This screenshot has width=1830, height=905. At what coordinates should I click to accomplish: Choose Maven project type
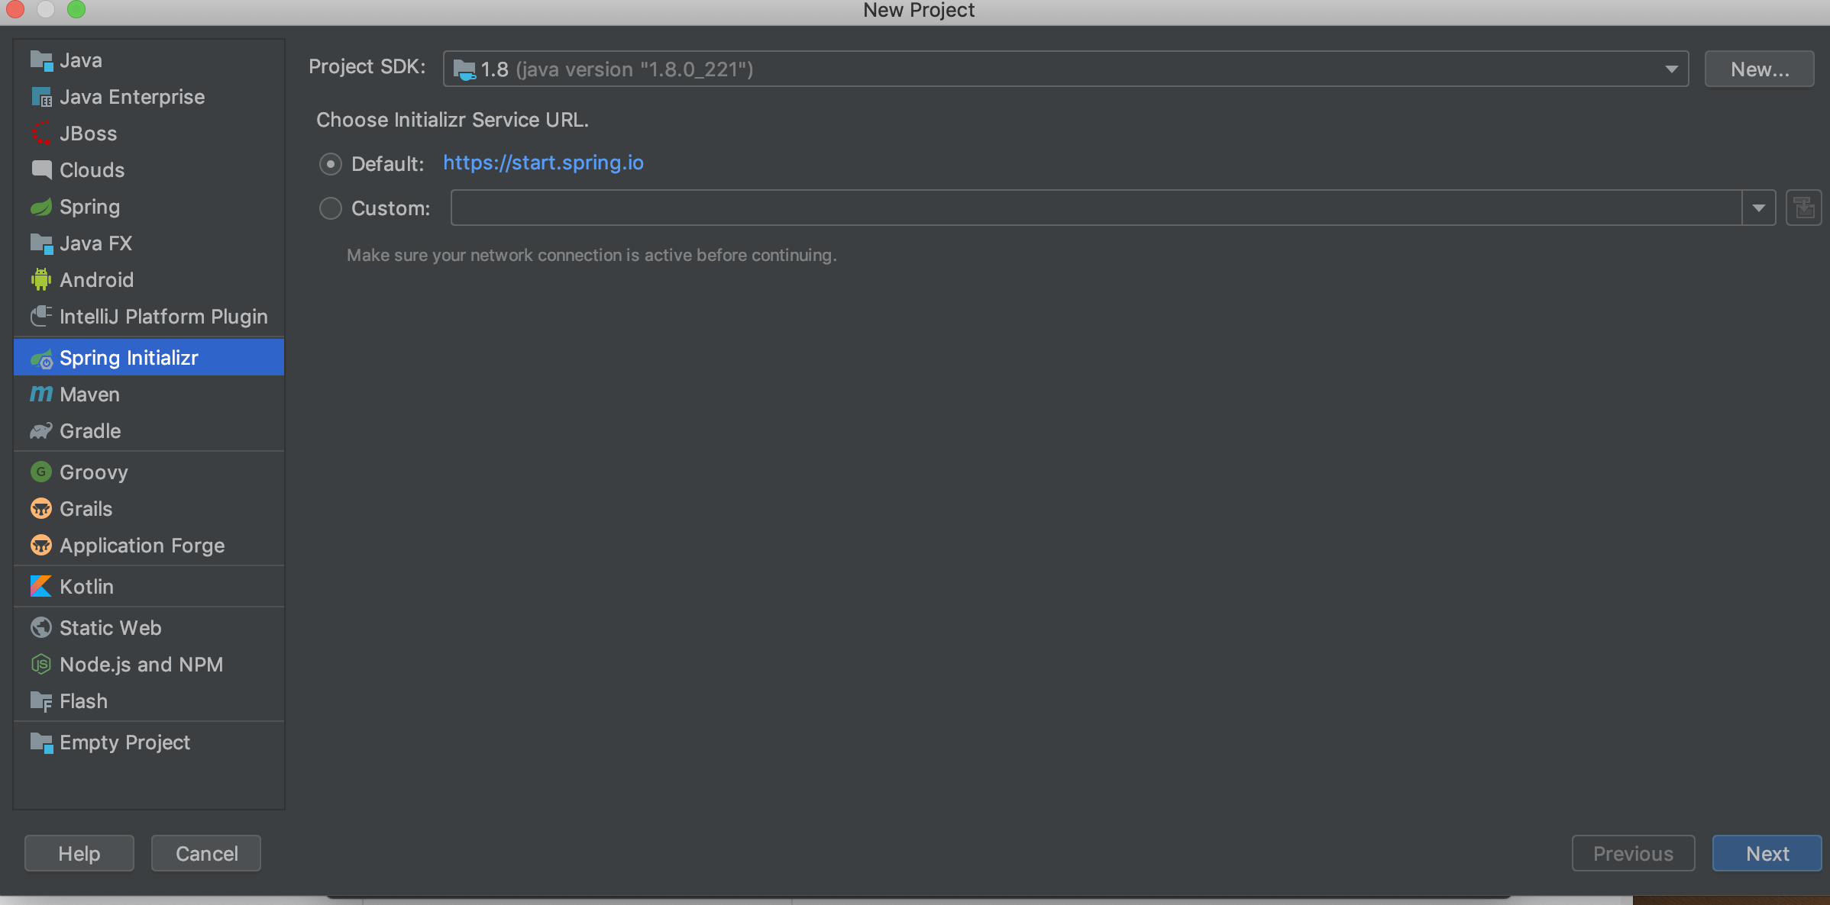149,395
